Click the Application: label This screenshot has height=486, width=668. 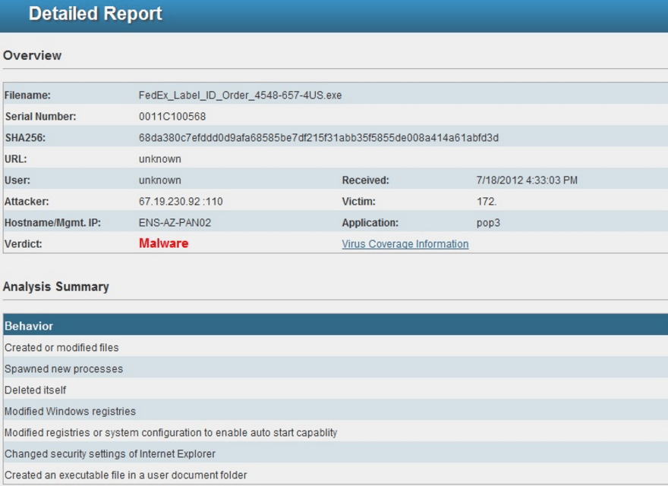click(x=370, y=223)
